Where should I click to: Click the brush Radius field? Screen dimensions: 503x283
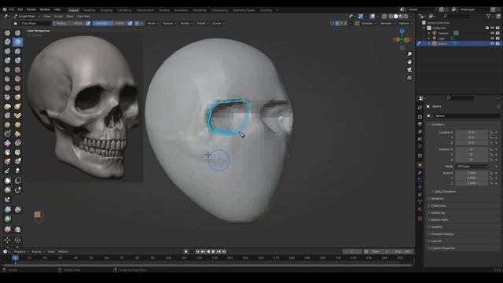coord(68,24)
